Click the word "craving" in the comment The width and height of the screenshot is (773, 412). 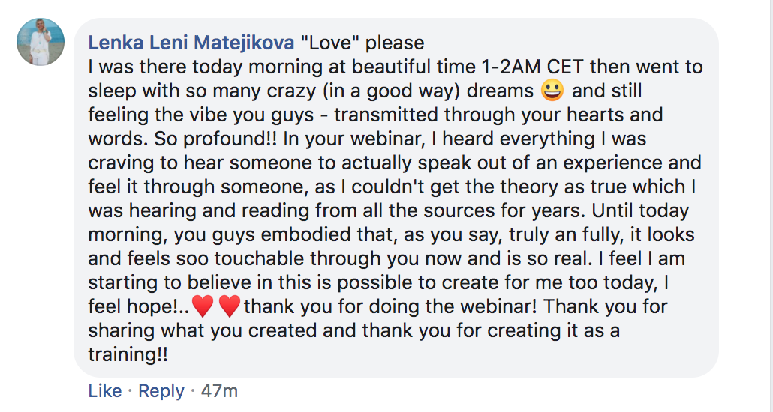(x=122, y=163)
